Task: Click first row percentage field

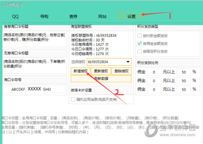Action: click(x=184, y=72)
